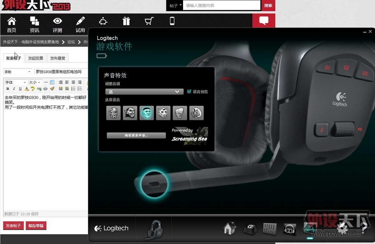375x244 pixels.
Task: Switch to the 发布悬赏 tab
Action: 57,58
